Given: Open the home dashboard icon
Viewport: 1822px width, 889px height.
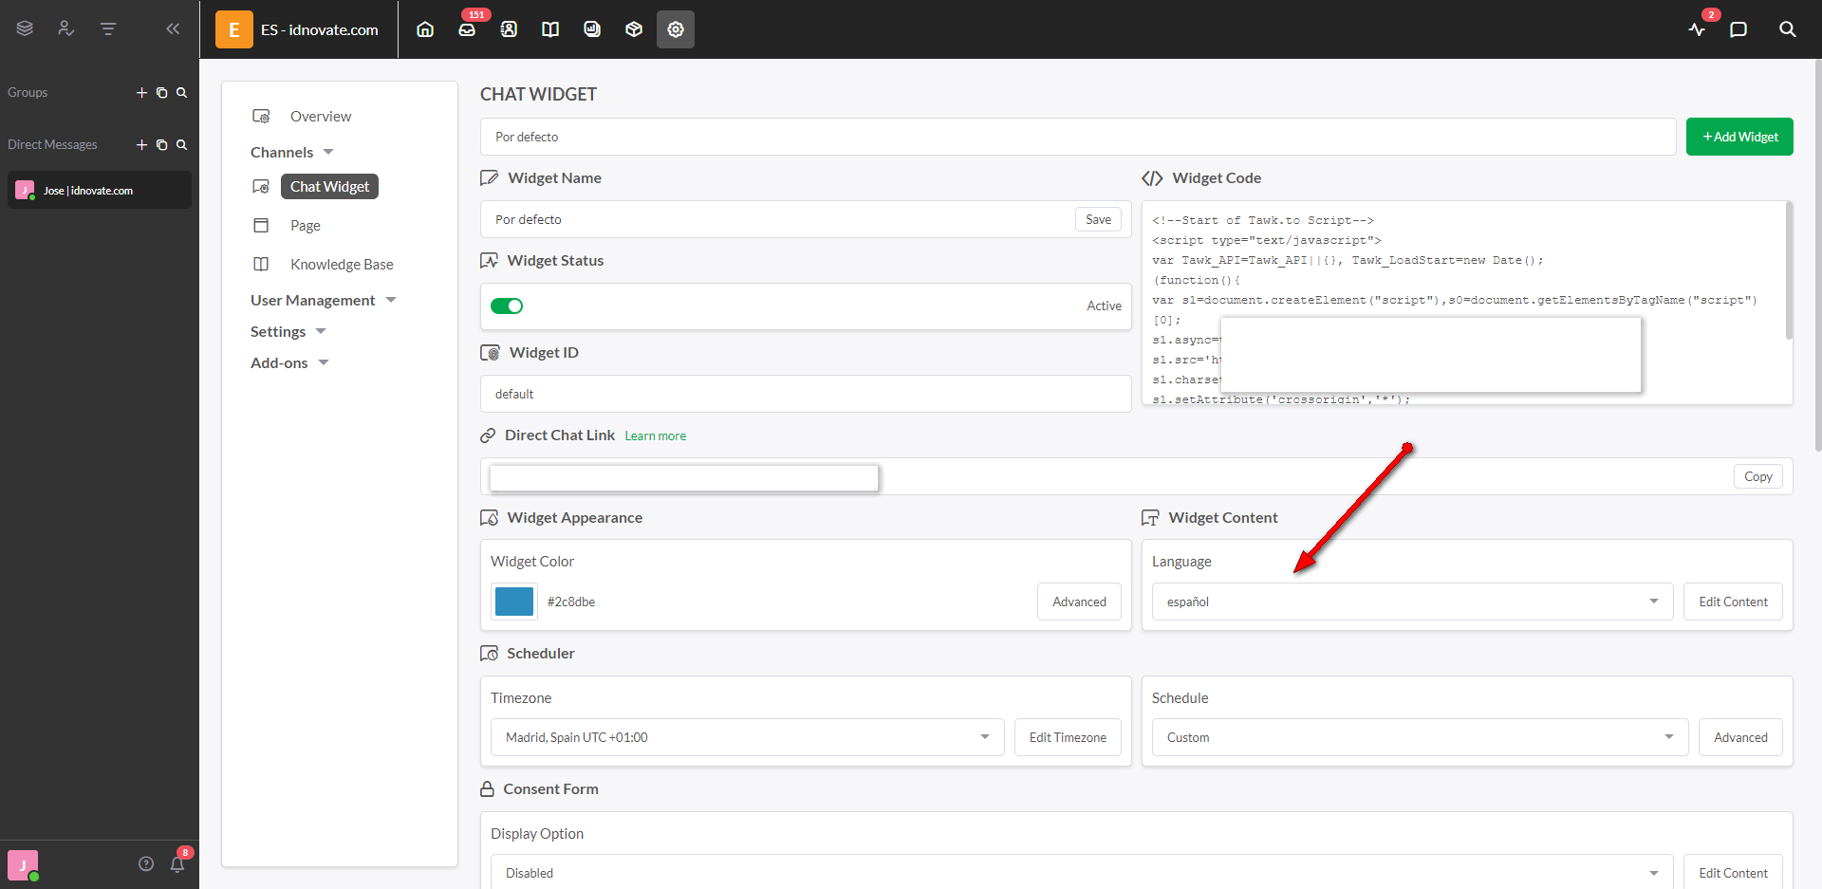Looking at the screenshot, I should (x=425, y=29).
